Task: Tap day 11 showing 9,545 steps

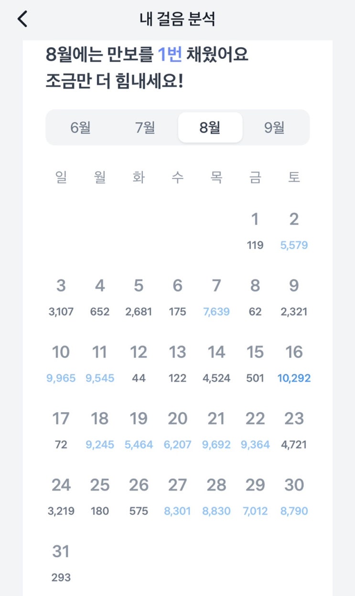Action: [x=100, y=364]
